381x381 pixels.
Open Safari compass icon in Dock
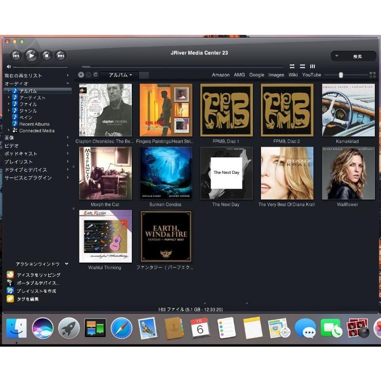click(x=122, y=328)
